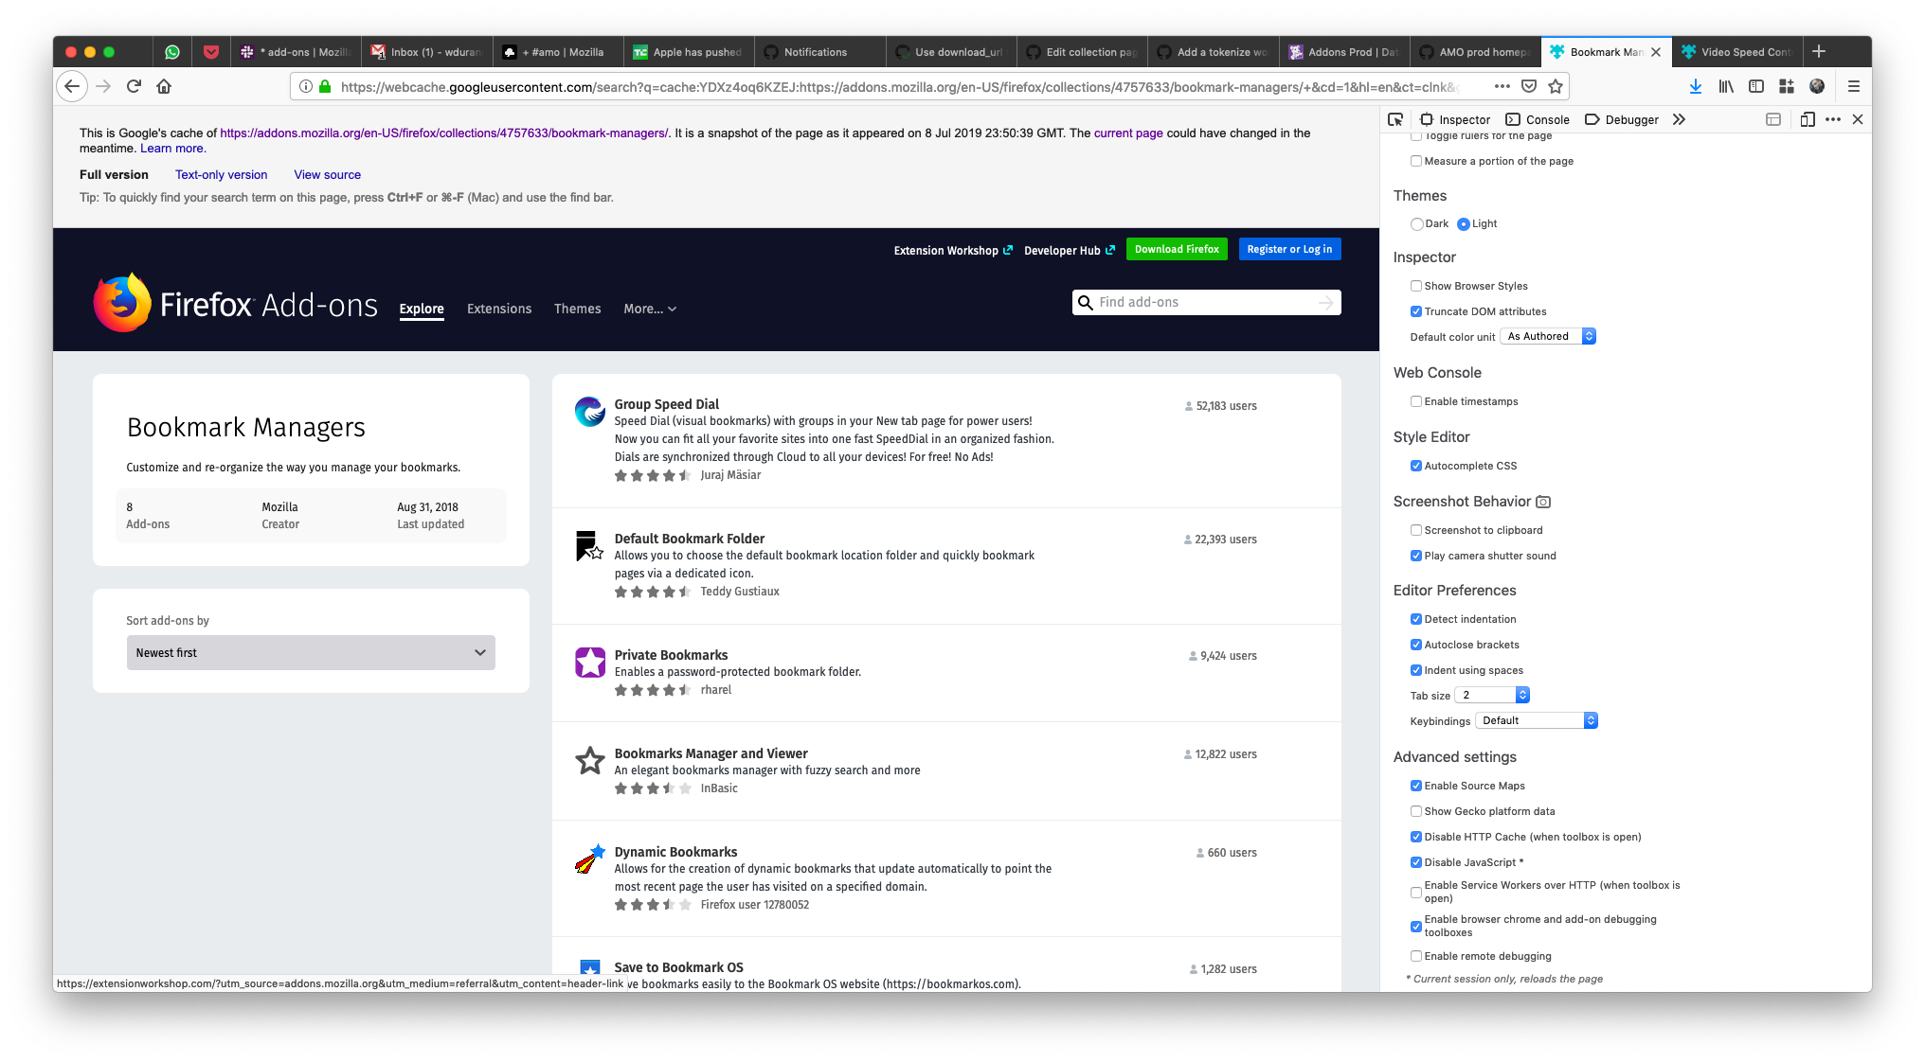Image resolution: width=1925 pixels, height=1062 pixels.
Task: Activate the element picker in DevTools
Action: click(1394, 119)
